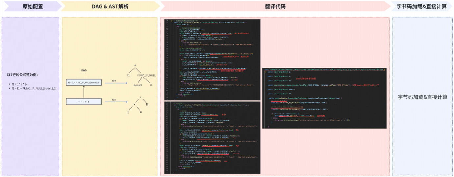The height and width of the screenshot is (177, 454).
Task: Click 字节码加载&直接计算 text inside the blue panel
Action: coord(422,97)
